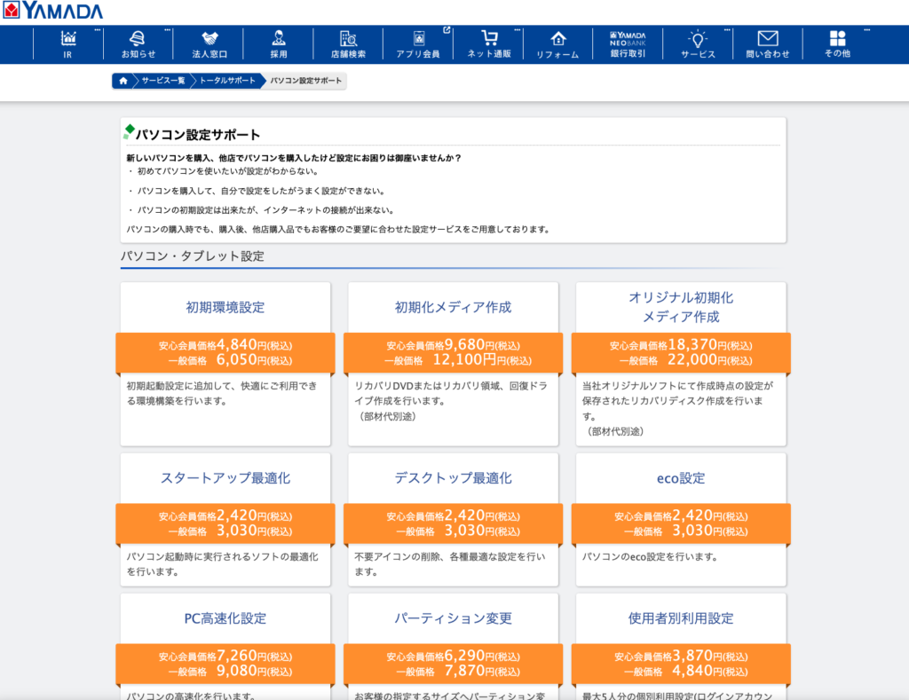This screenshot has width=909, height=700.
Task: Open the 初期環境設定 service card
Action: [x=225, y=308]
